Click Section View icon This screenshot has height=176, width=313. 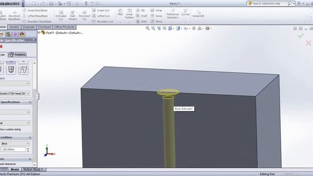coord(164,28)
